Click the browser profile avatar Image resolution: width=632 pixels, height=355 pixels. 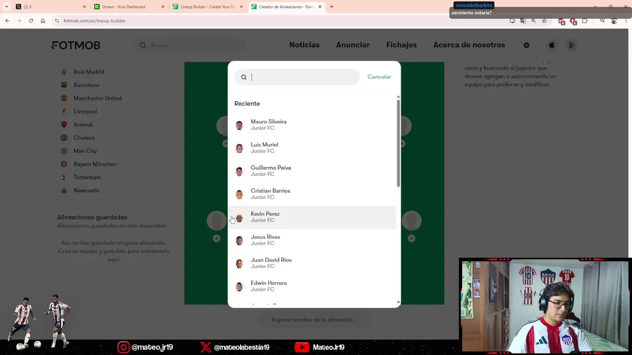pos(614,21)
